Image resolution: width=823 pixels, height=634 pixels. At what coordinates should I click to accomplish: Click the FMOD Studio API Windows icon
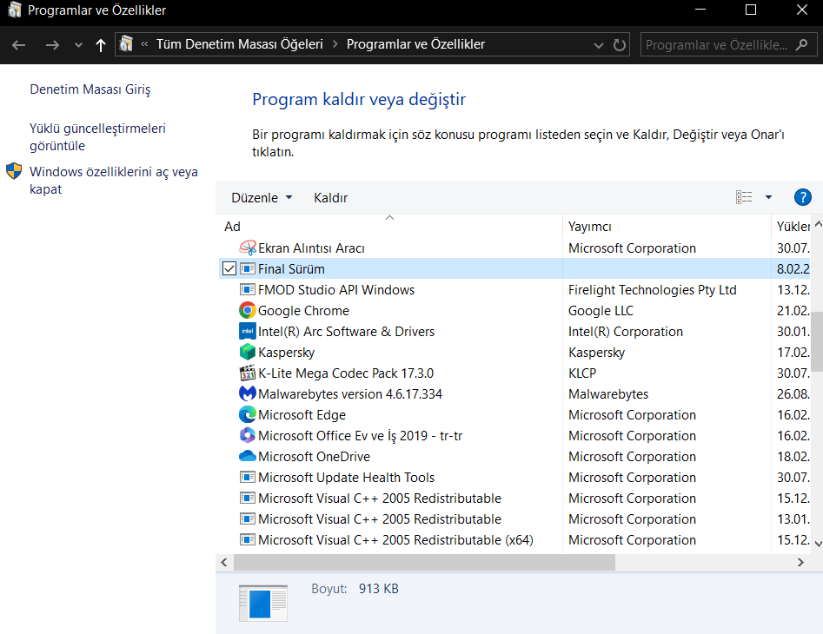(247, 289)
